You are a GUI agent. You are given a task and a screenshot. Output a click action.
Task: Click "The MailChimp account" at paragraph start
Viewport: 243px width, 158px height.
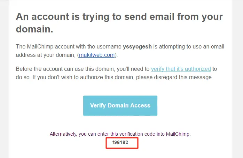(49, 46)
